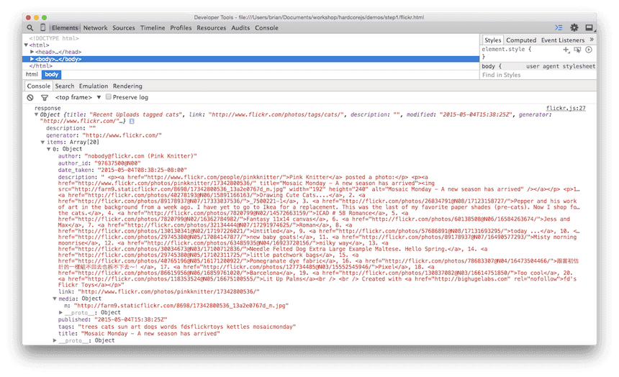
Task: Select the html breadcrumb
Action: pos(32,74)
